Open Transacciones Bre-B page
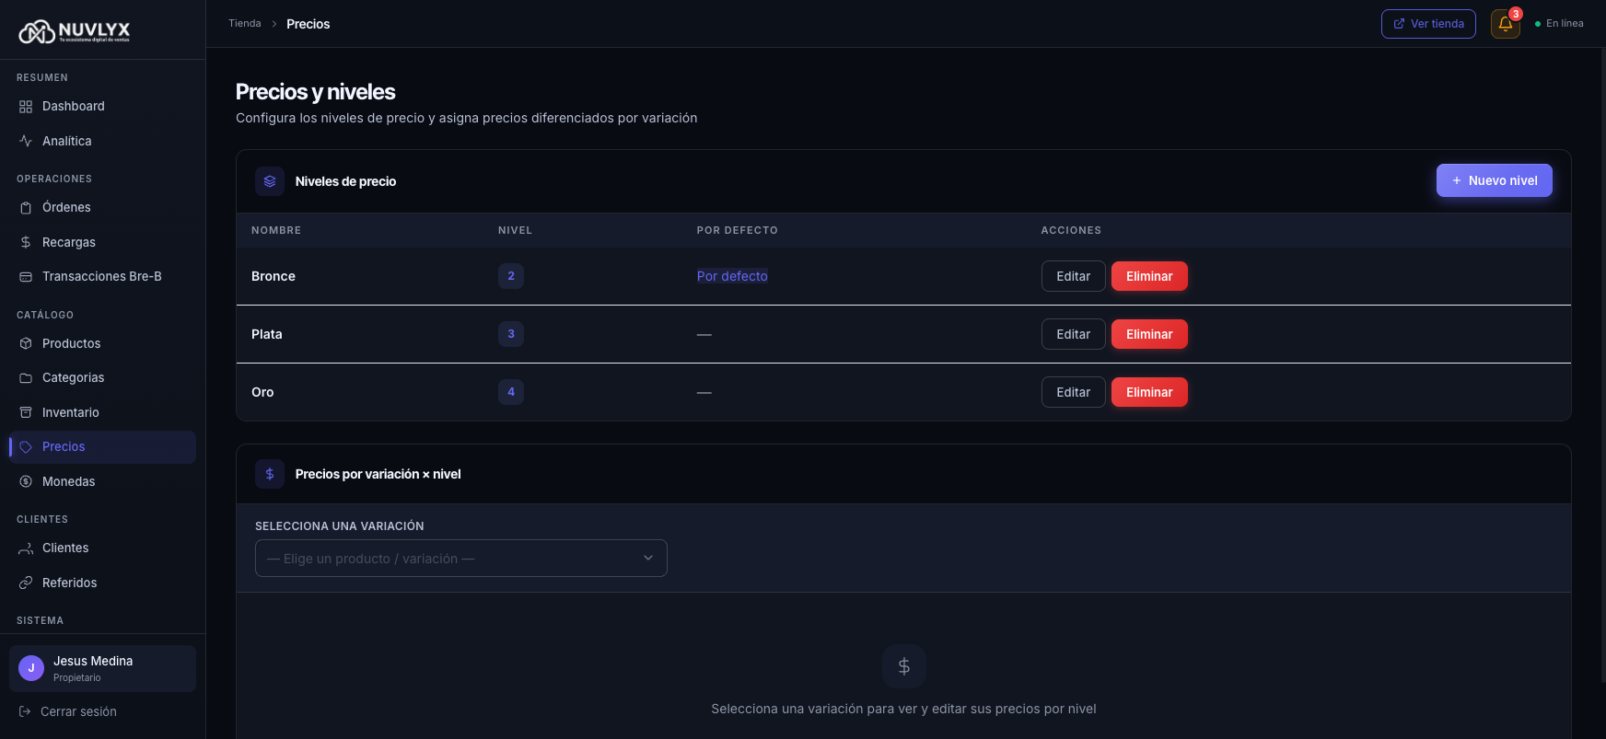 pos(101,276)
